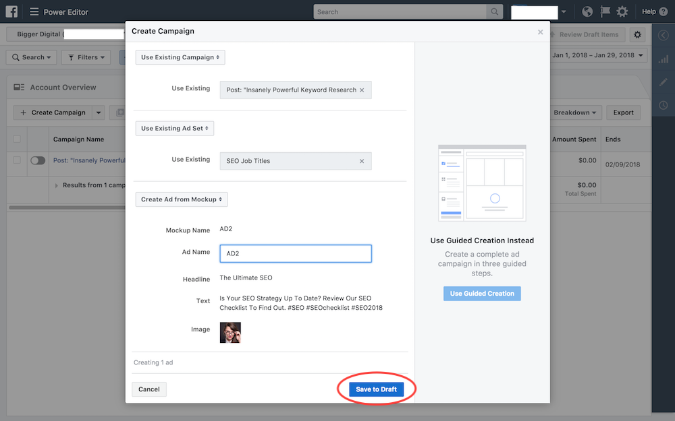This screenshot has height=421, width=675.
Task: Click the existing campaign field "Insanely Powerful Keyword Research"
Action: click(x=296, y=90)
